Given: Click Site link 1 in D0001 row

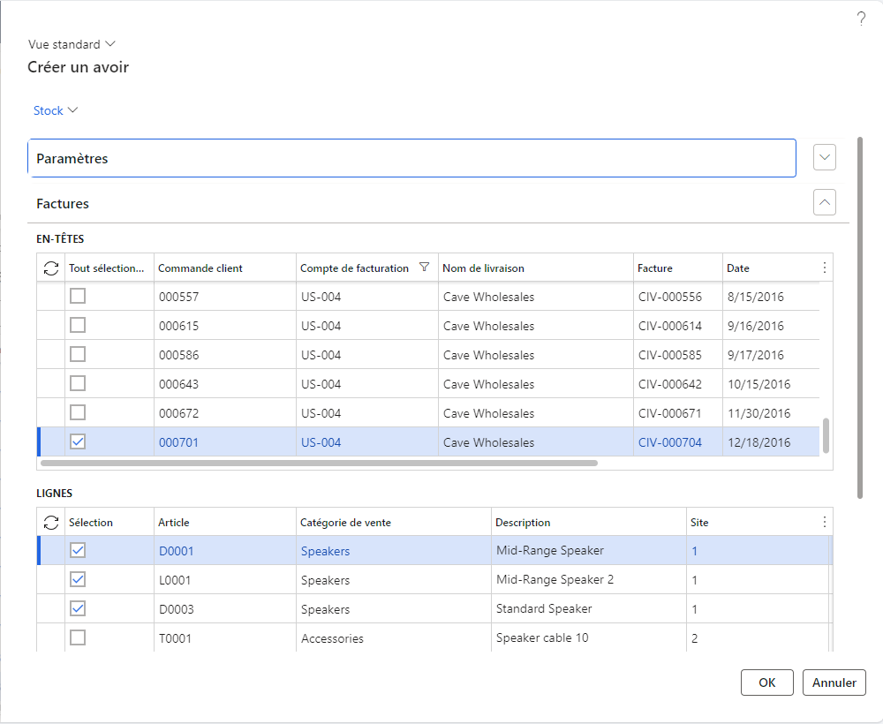Looking at the screenshot, I should coord(694,551).
